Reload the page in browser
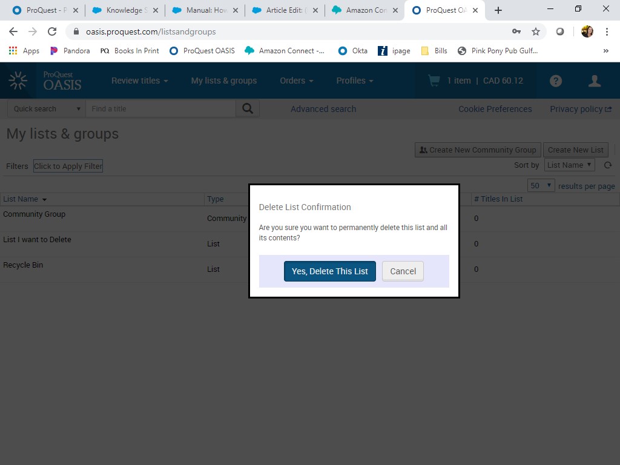620x465 pixels. pos(52,31)
